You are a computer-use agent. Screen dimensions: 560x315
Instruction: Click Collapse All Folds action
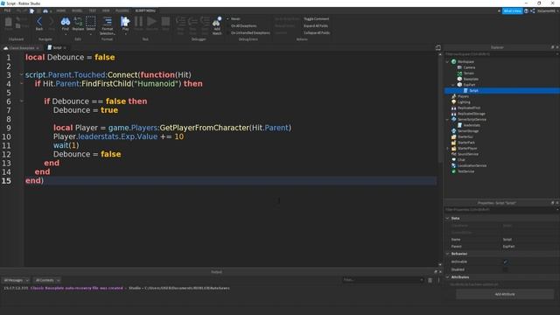[317, 32]
